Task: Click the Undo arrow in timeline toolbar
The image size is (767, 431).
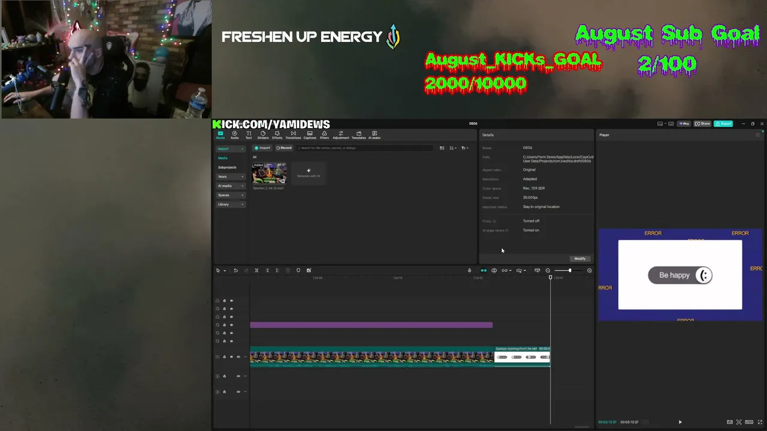Action: point(235,271)
